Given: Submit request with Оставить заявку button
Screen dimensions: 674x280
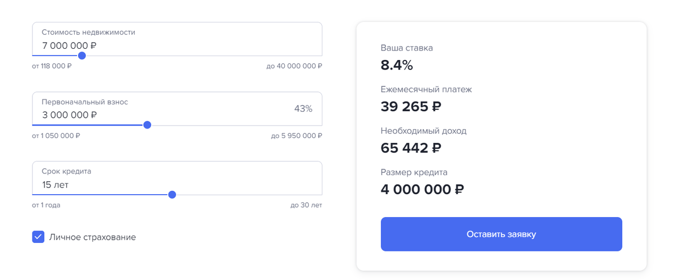Looking at the screenshot, I should tap(502, 234).
